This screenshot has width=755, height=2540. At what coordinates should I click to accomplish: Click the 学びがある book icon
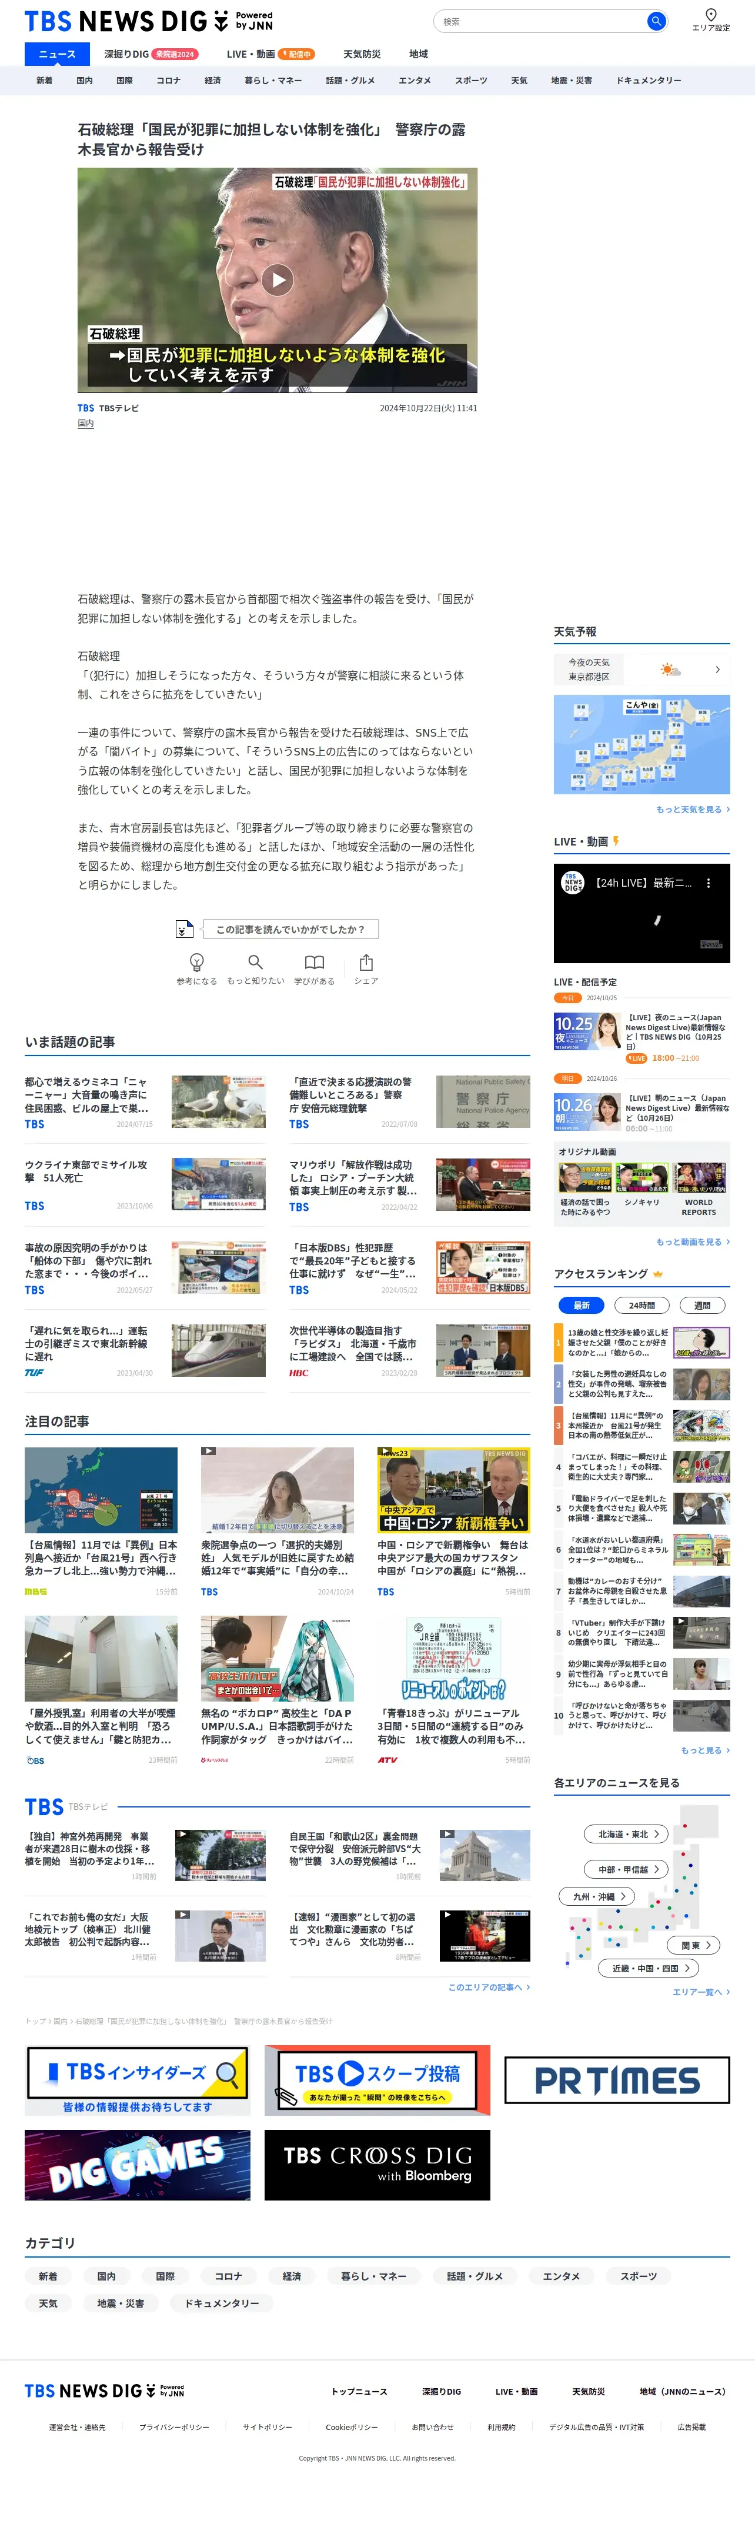coord(315,963)
